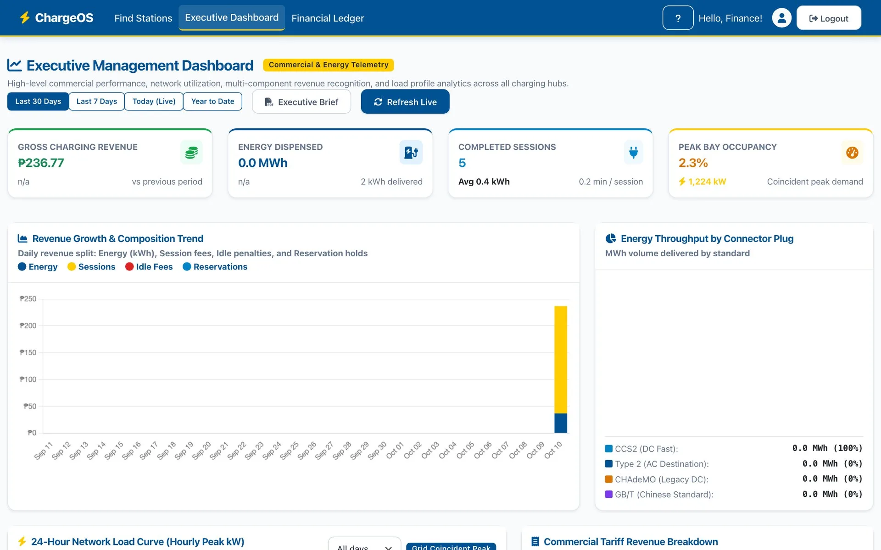Click the 'Oct 10' axis label
881x550 pixels.
coord(553,450)
